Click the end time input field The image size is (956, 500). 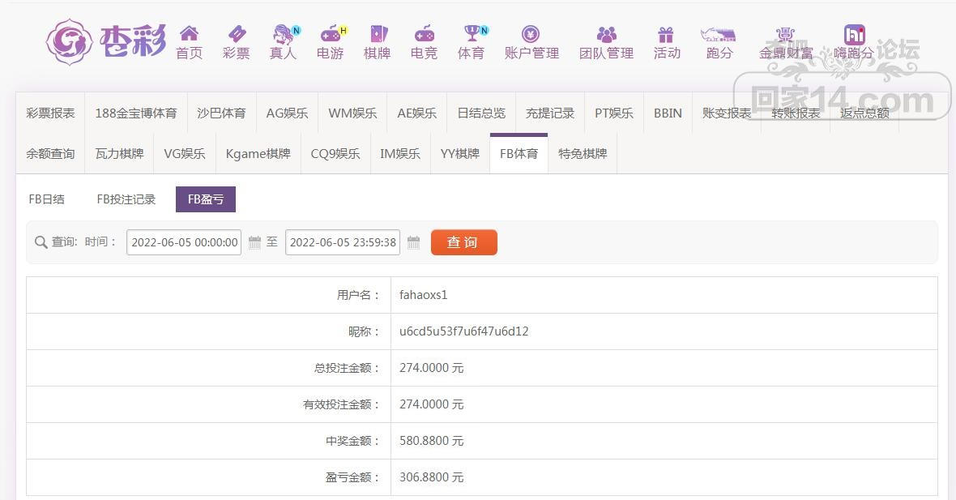click(343, 242)
